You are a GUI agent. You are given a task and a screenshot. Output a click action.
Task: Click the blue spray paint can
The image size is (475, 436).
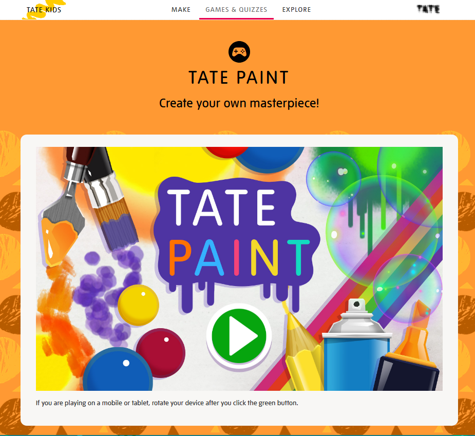tap(356, 346)
